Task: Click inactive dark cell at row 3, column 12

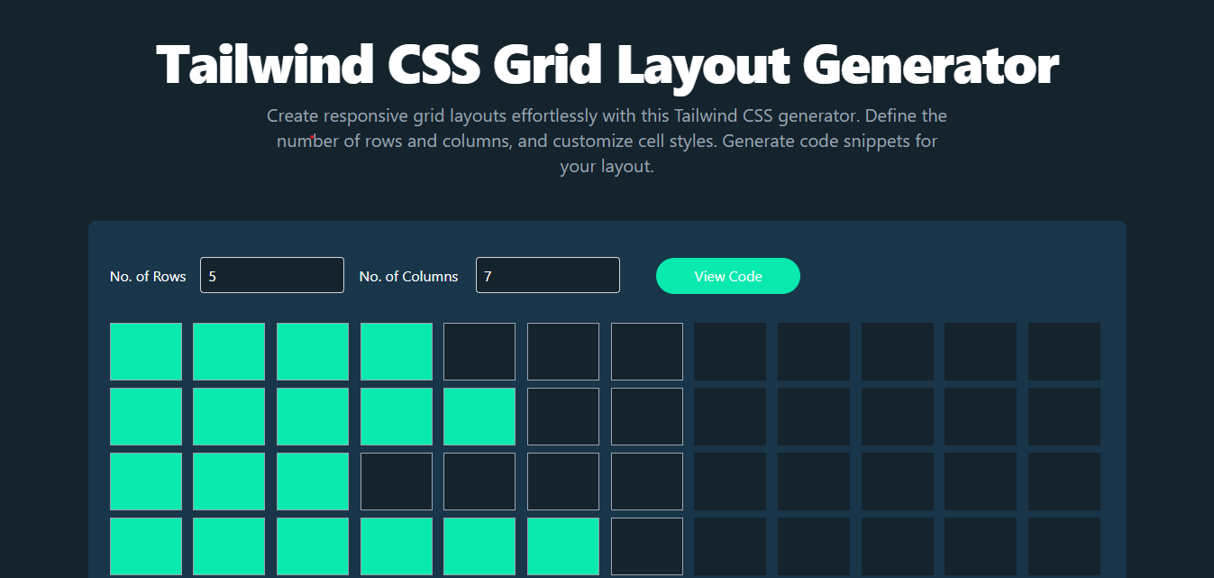Action: tap(1064, 482)
